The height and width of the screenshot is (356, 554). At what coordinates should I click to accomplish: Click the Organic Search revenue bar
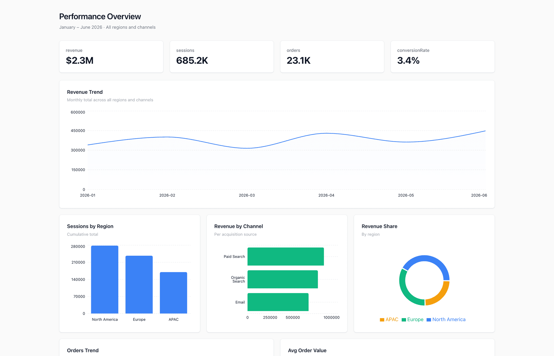(282, 279)
